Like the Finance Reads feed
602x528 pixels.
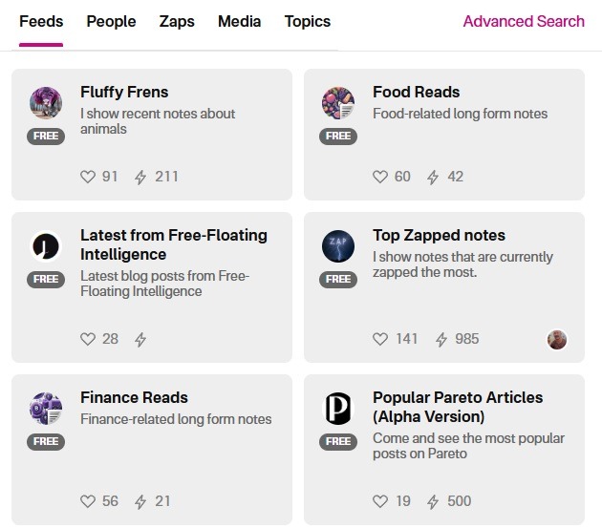pyautogui.click(x=88, y=501)
